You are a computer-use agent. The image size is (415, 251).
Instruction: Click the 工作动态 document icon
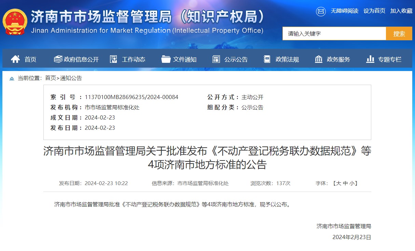coord(113,59)
